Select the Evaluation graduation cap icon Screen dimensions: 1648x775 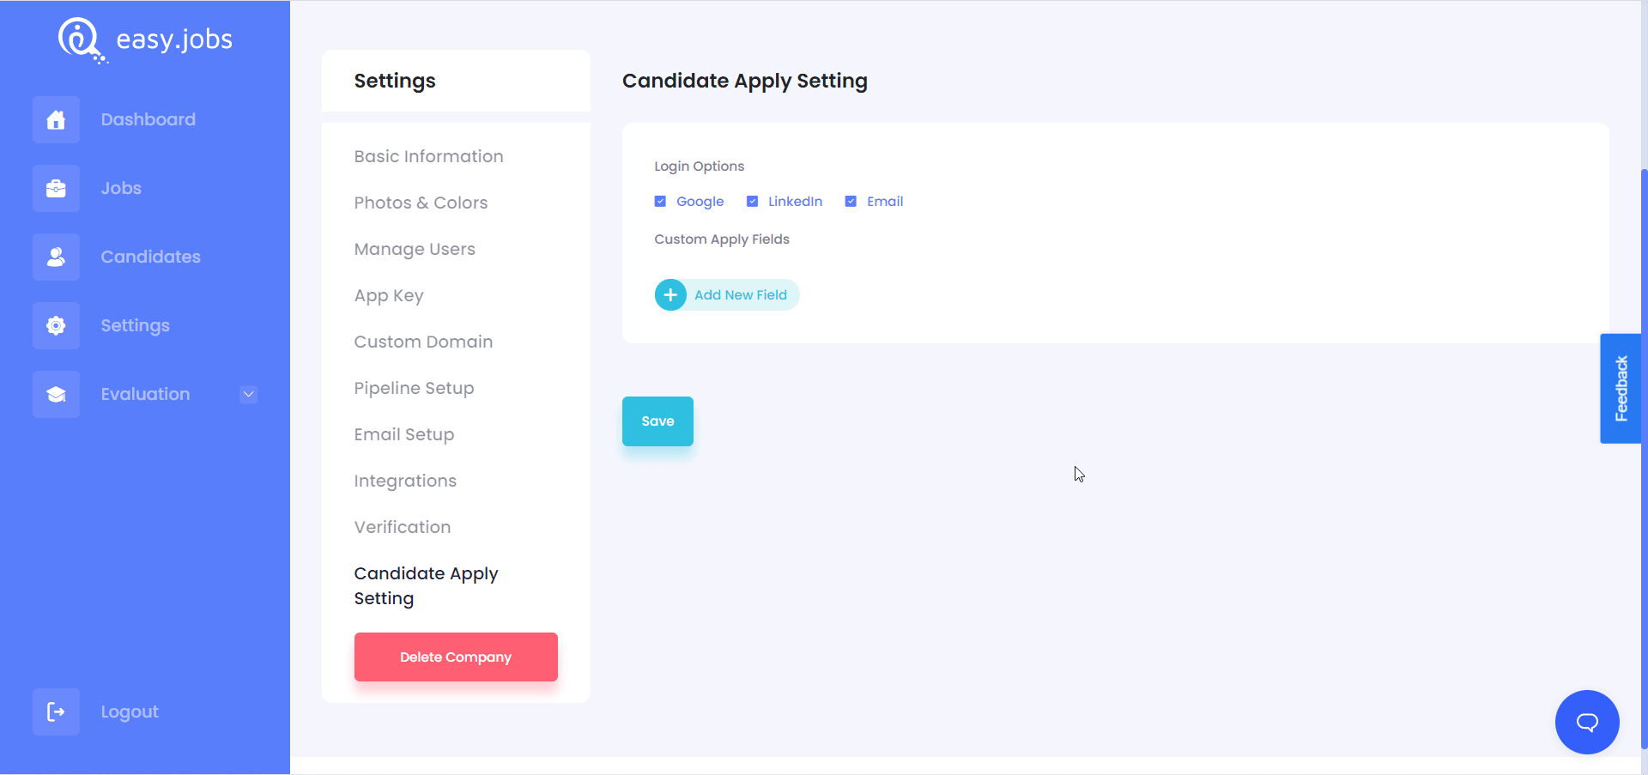[x=55, y=394]
